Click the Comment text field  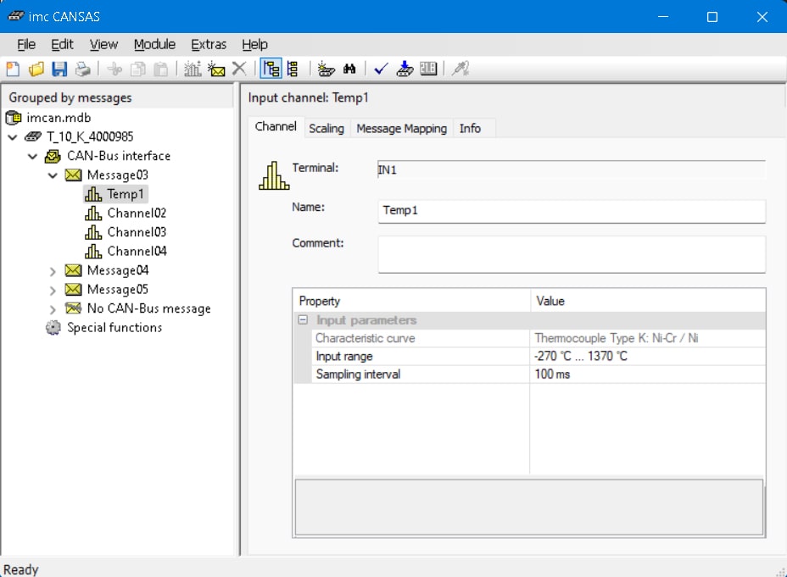click(x=571, y=254)
